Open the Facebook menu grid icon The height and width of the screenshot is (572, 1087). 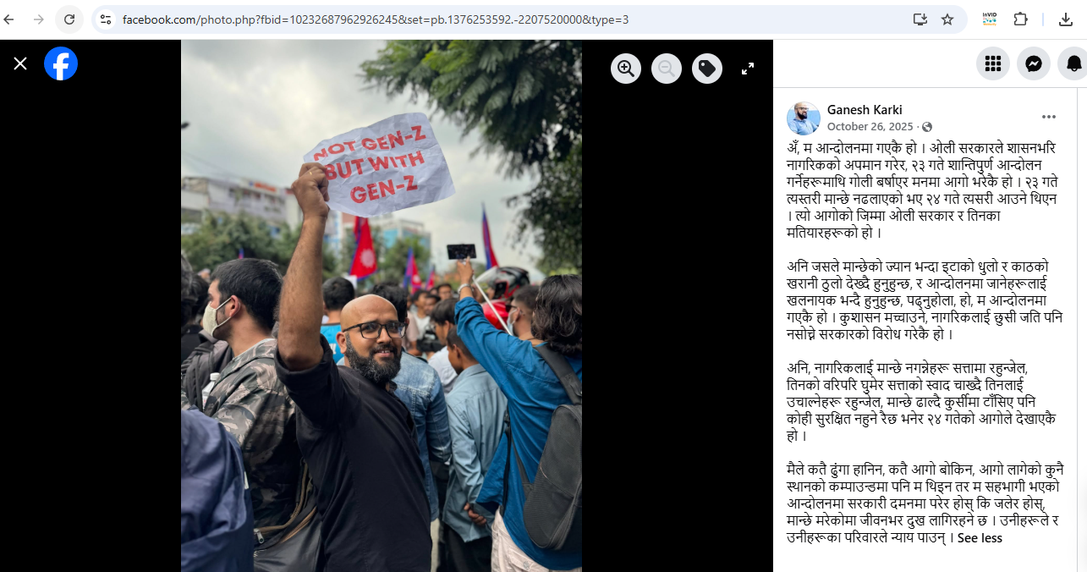[x=993, y=63]
